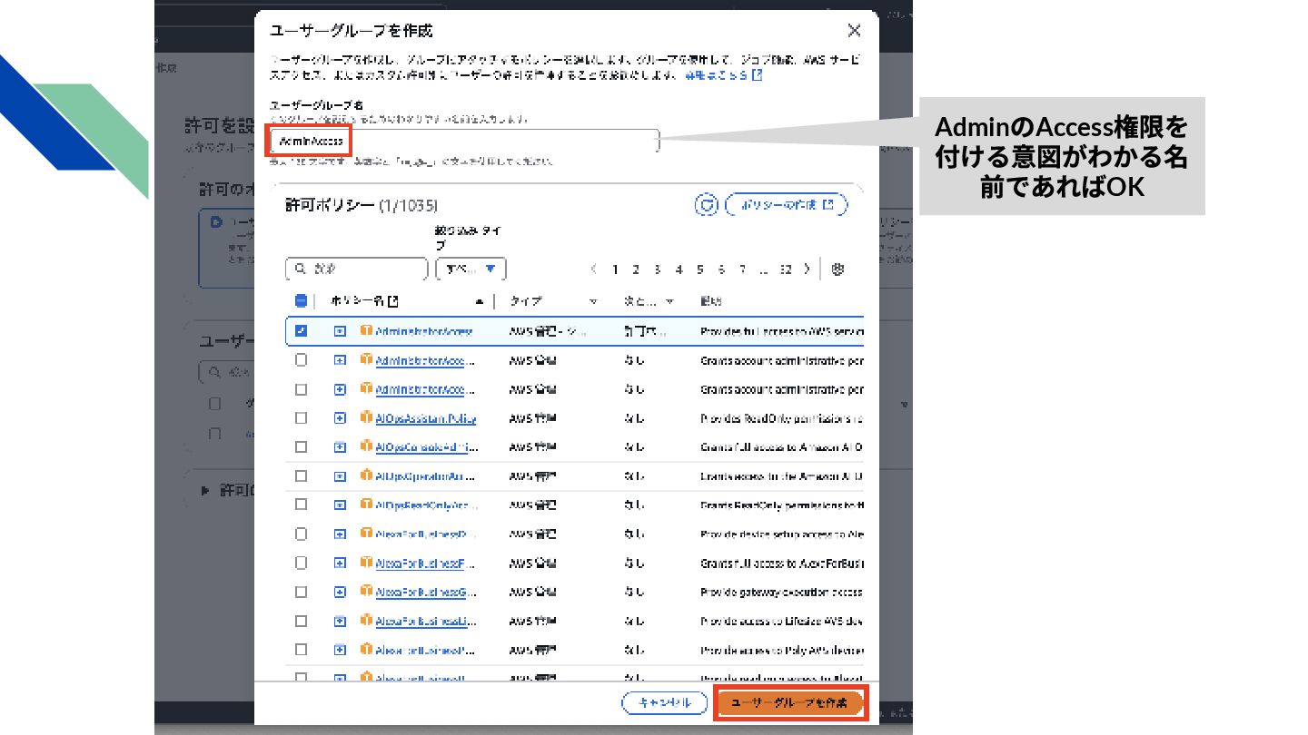Go to page 5 of policies
Viewport: 1308px width, 735px height.
[700, 269]
